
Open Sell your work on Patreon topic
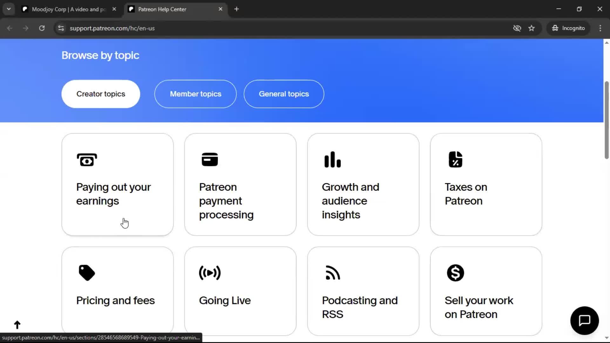point(486,291)
